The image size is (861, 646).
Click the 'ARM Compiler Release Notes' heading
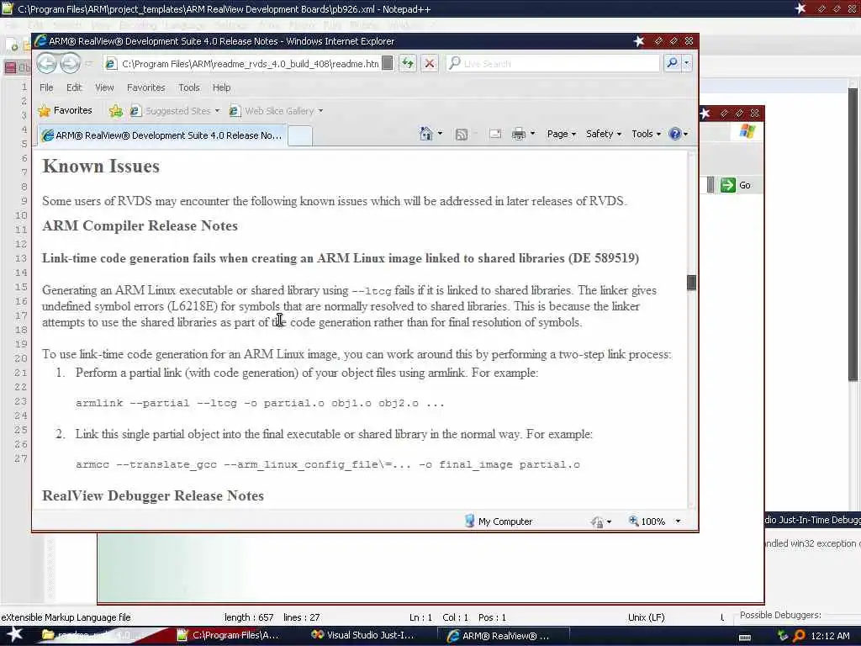140,225
